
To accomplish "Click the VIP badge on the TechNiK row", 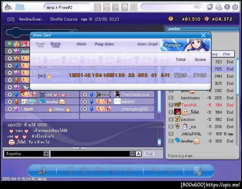I will 177,105.
